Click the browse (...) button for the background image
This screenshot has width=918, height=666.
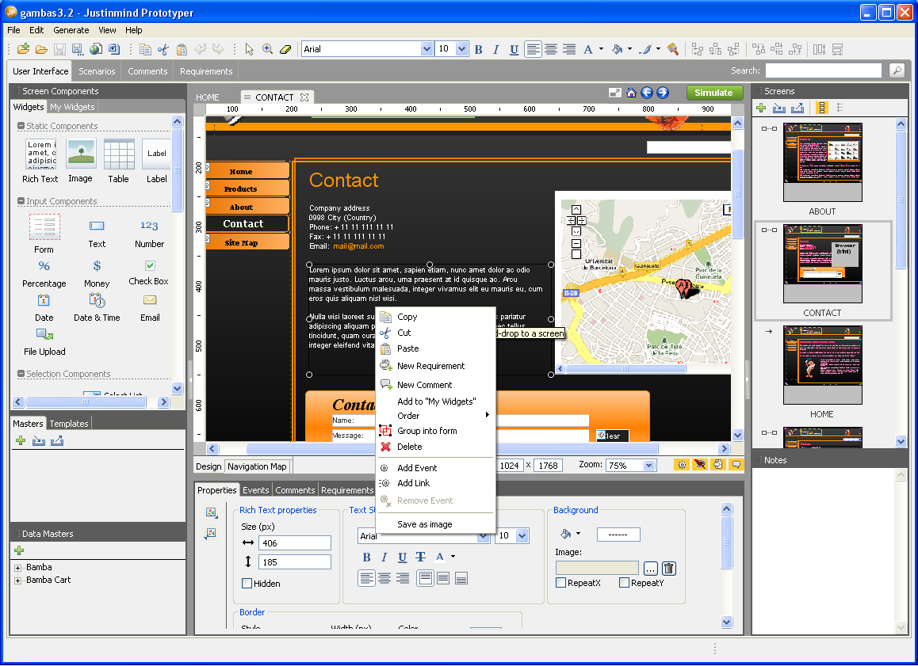(650, 568)
